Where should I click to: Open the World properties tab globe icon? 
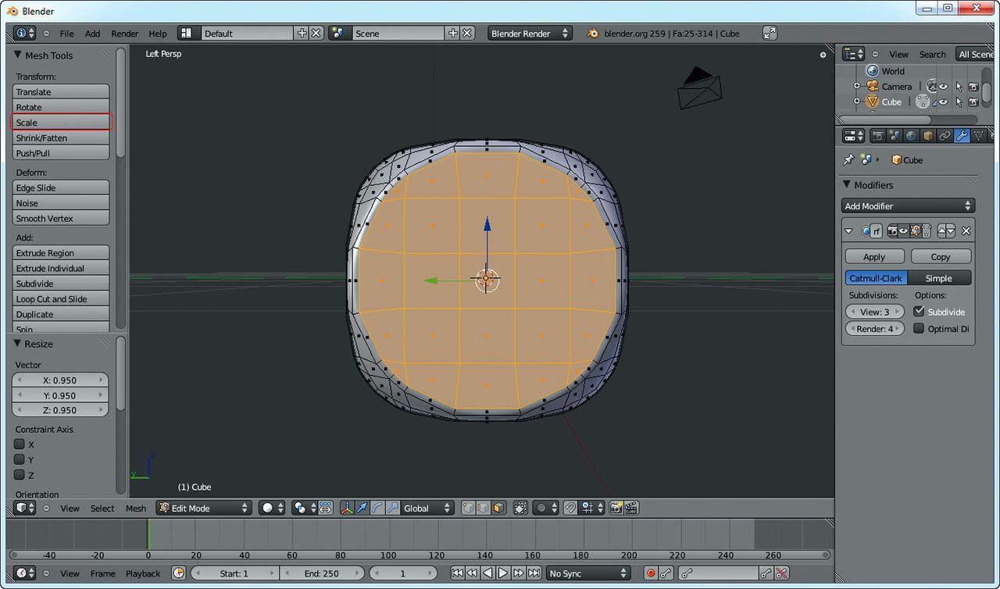[911, 136]
